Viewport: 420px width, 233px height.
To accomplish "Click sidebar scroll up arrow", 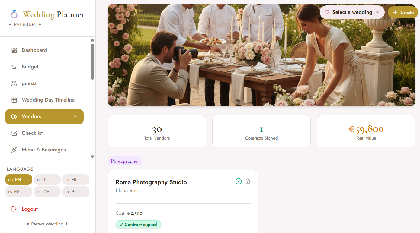I will coord(92,40).
